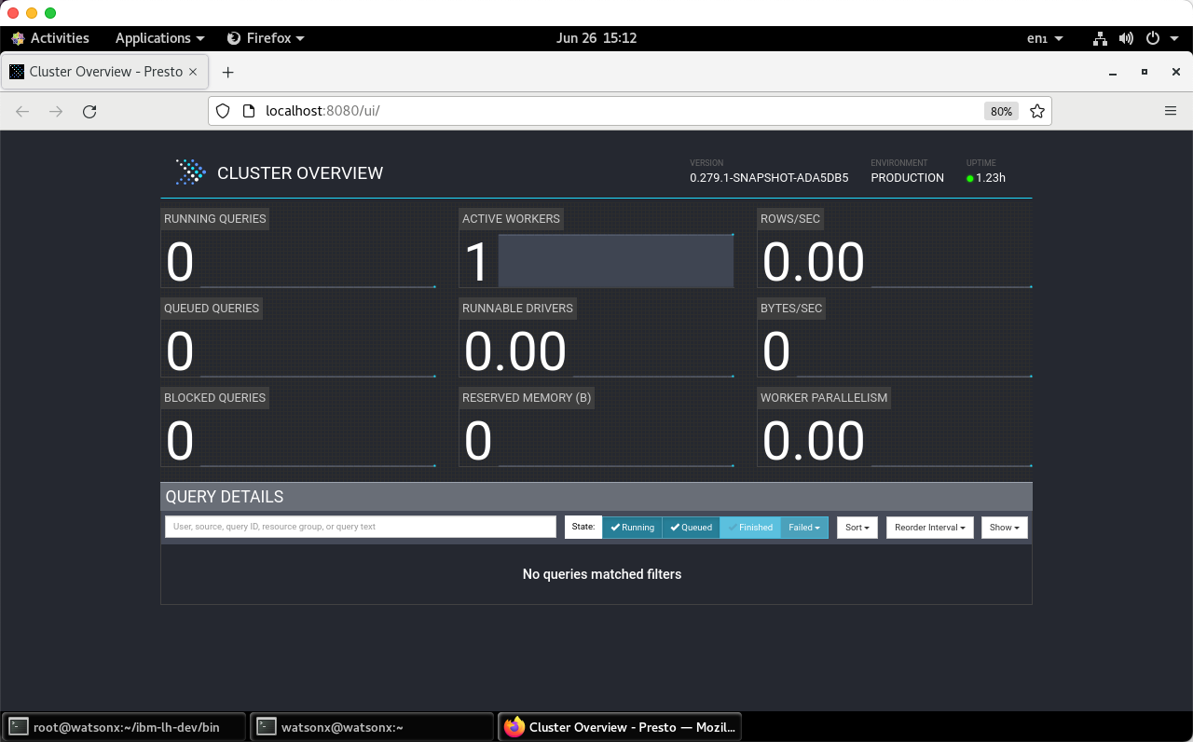Image resolution: width=1193 pixels, height=742 pixels.
Task: Click terminal icon for root@watsonx taskbar entry
Action: click(x=17, y=727)
